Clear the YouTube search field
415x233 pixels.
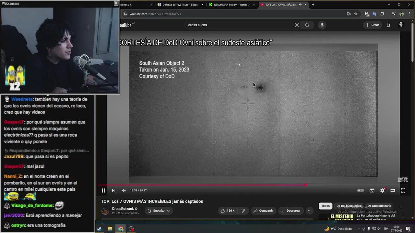tap(297, 25)
